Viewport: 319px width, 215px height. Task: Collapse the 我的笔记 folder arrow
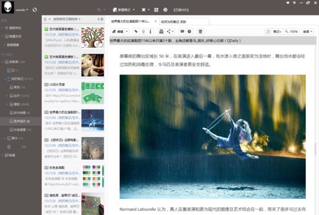point(5,79)
